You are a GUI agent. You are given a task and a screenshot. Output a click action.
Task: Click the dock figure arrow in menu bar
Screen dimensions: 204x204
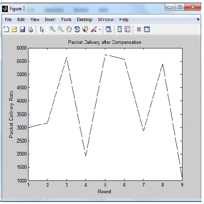point(198,19)
